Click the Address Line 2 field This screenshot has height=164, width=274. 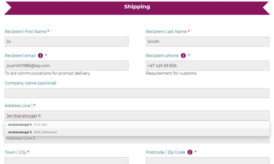137,139
